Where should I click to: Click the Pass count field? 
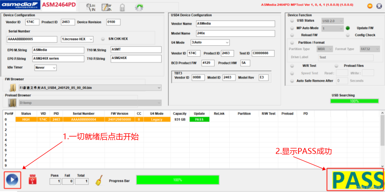pos(55,181)
